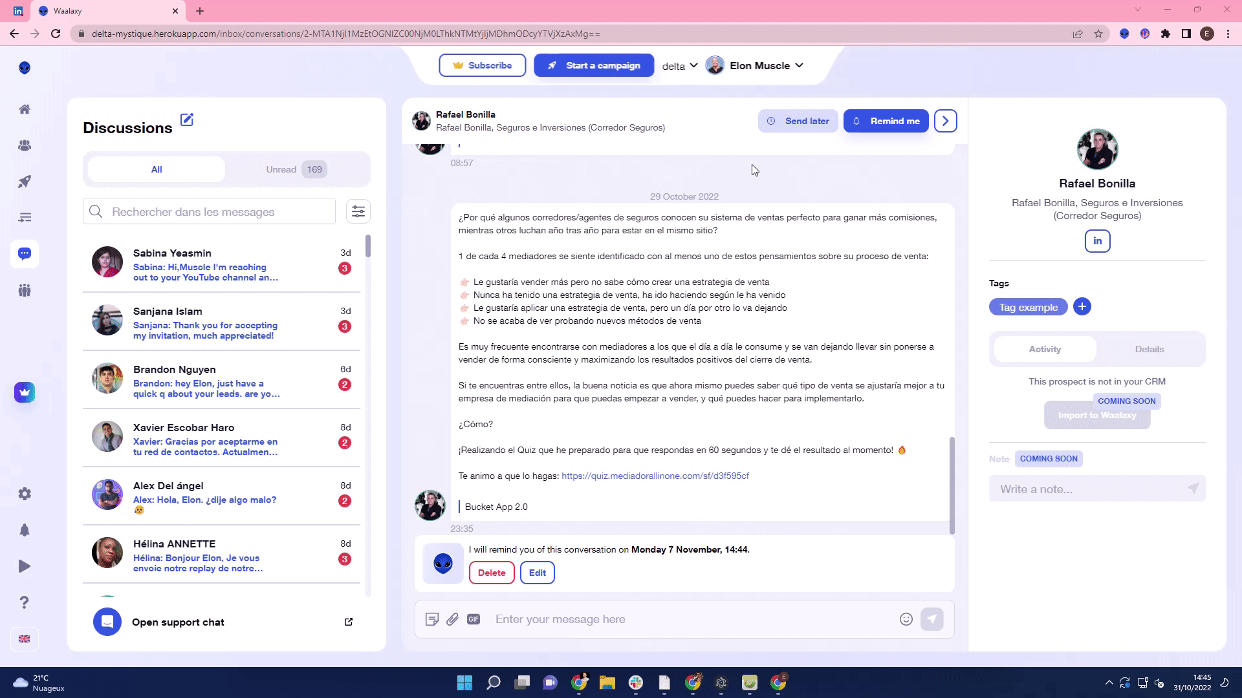Switch to the Unread discussions tab
Screen dimensions: 1242x698
coord(296,169)
